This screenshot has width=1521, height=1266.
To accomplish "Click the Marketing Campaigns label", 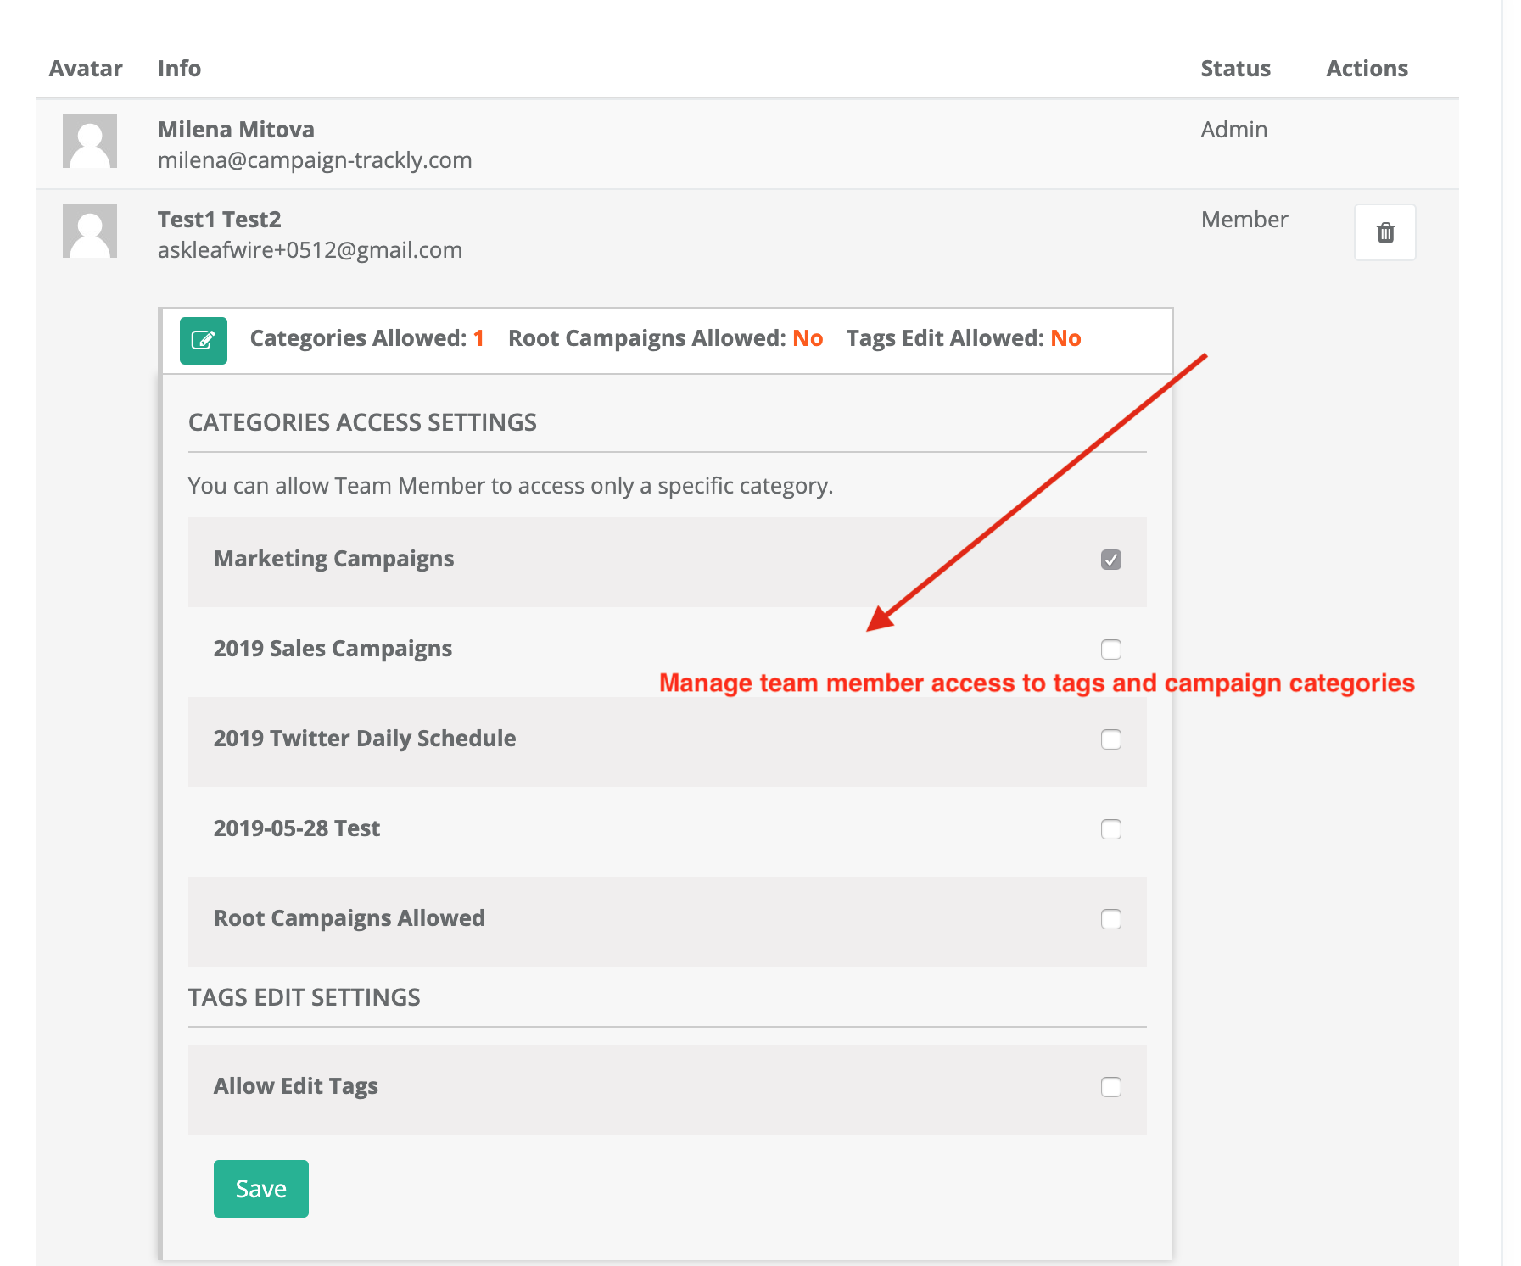I will [x=333, y=559].
